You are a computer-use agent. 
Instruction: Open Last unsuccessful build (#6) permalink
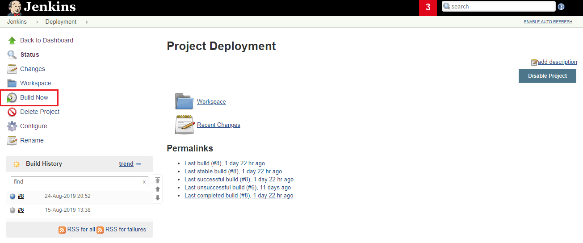[238, 188]
